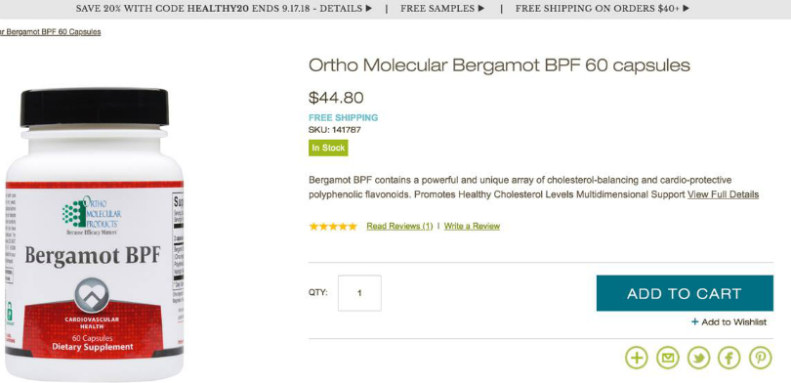Click the Bergamot BPF bottle image
791x383 pixels.
[94, 234]
